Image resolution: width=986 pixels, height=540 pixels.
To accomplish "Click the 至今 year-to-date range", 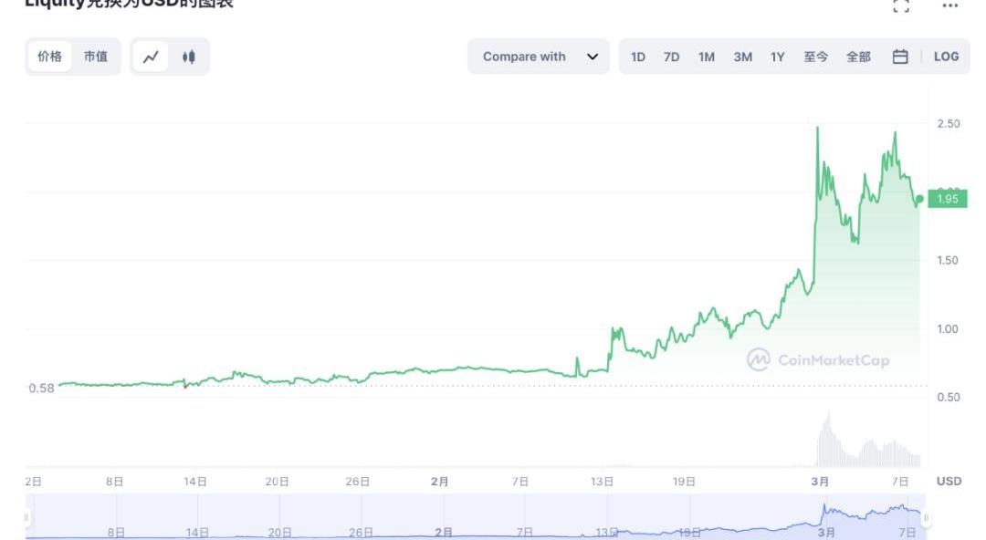I will (x=815, y=57).
